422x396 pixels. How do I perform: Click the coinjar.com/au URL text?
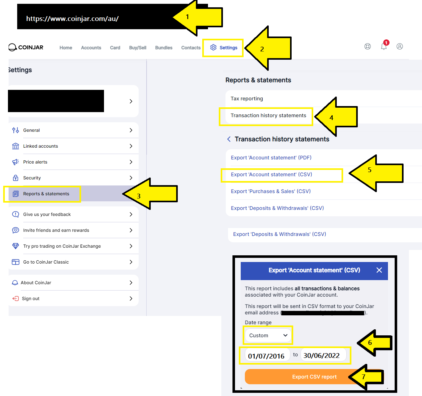pos(73,19)
